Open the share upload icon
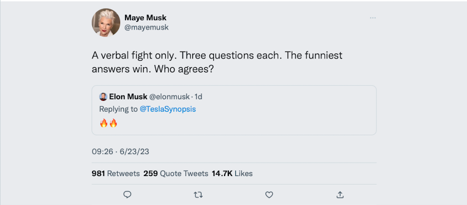Viewport: 467px width, 205px height. click(x=340, y=195)
